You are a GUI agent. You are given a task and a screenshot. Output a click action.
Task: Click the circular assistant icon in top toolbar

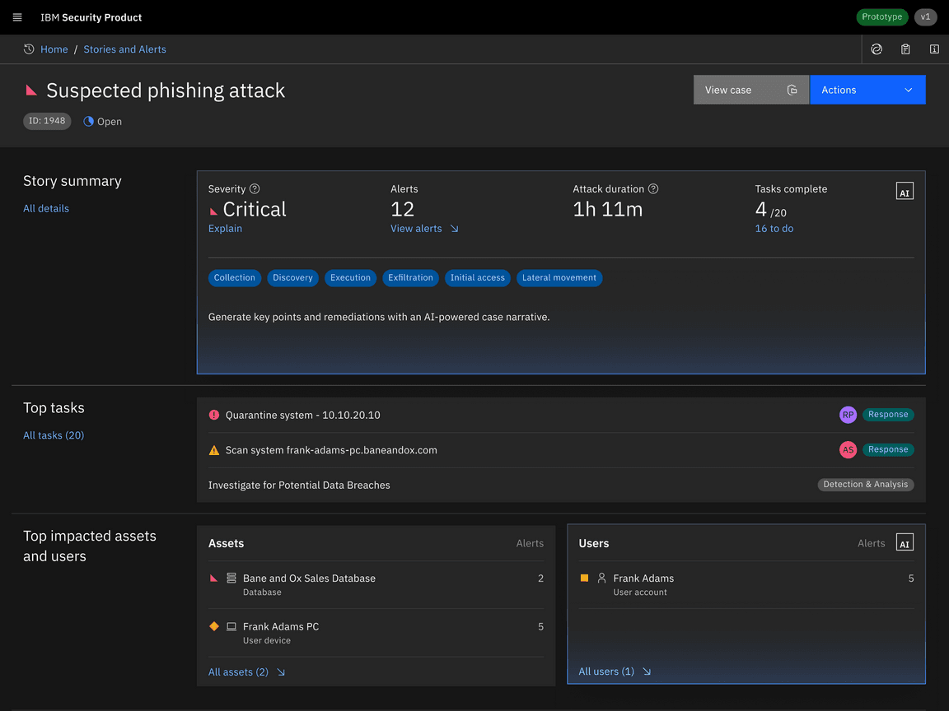pos(877,49)
